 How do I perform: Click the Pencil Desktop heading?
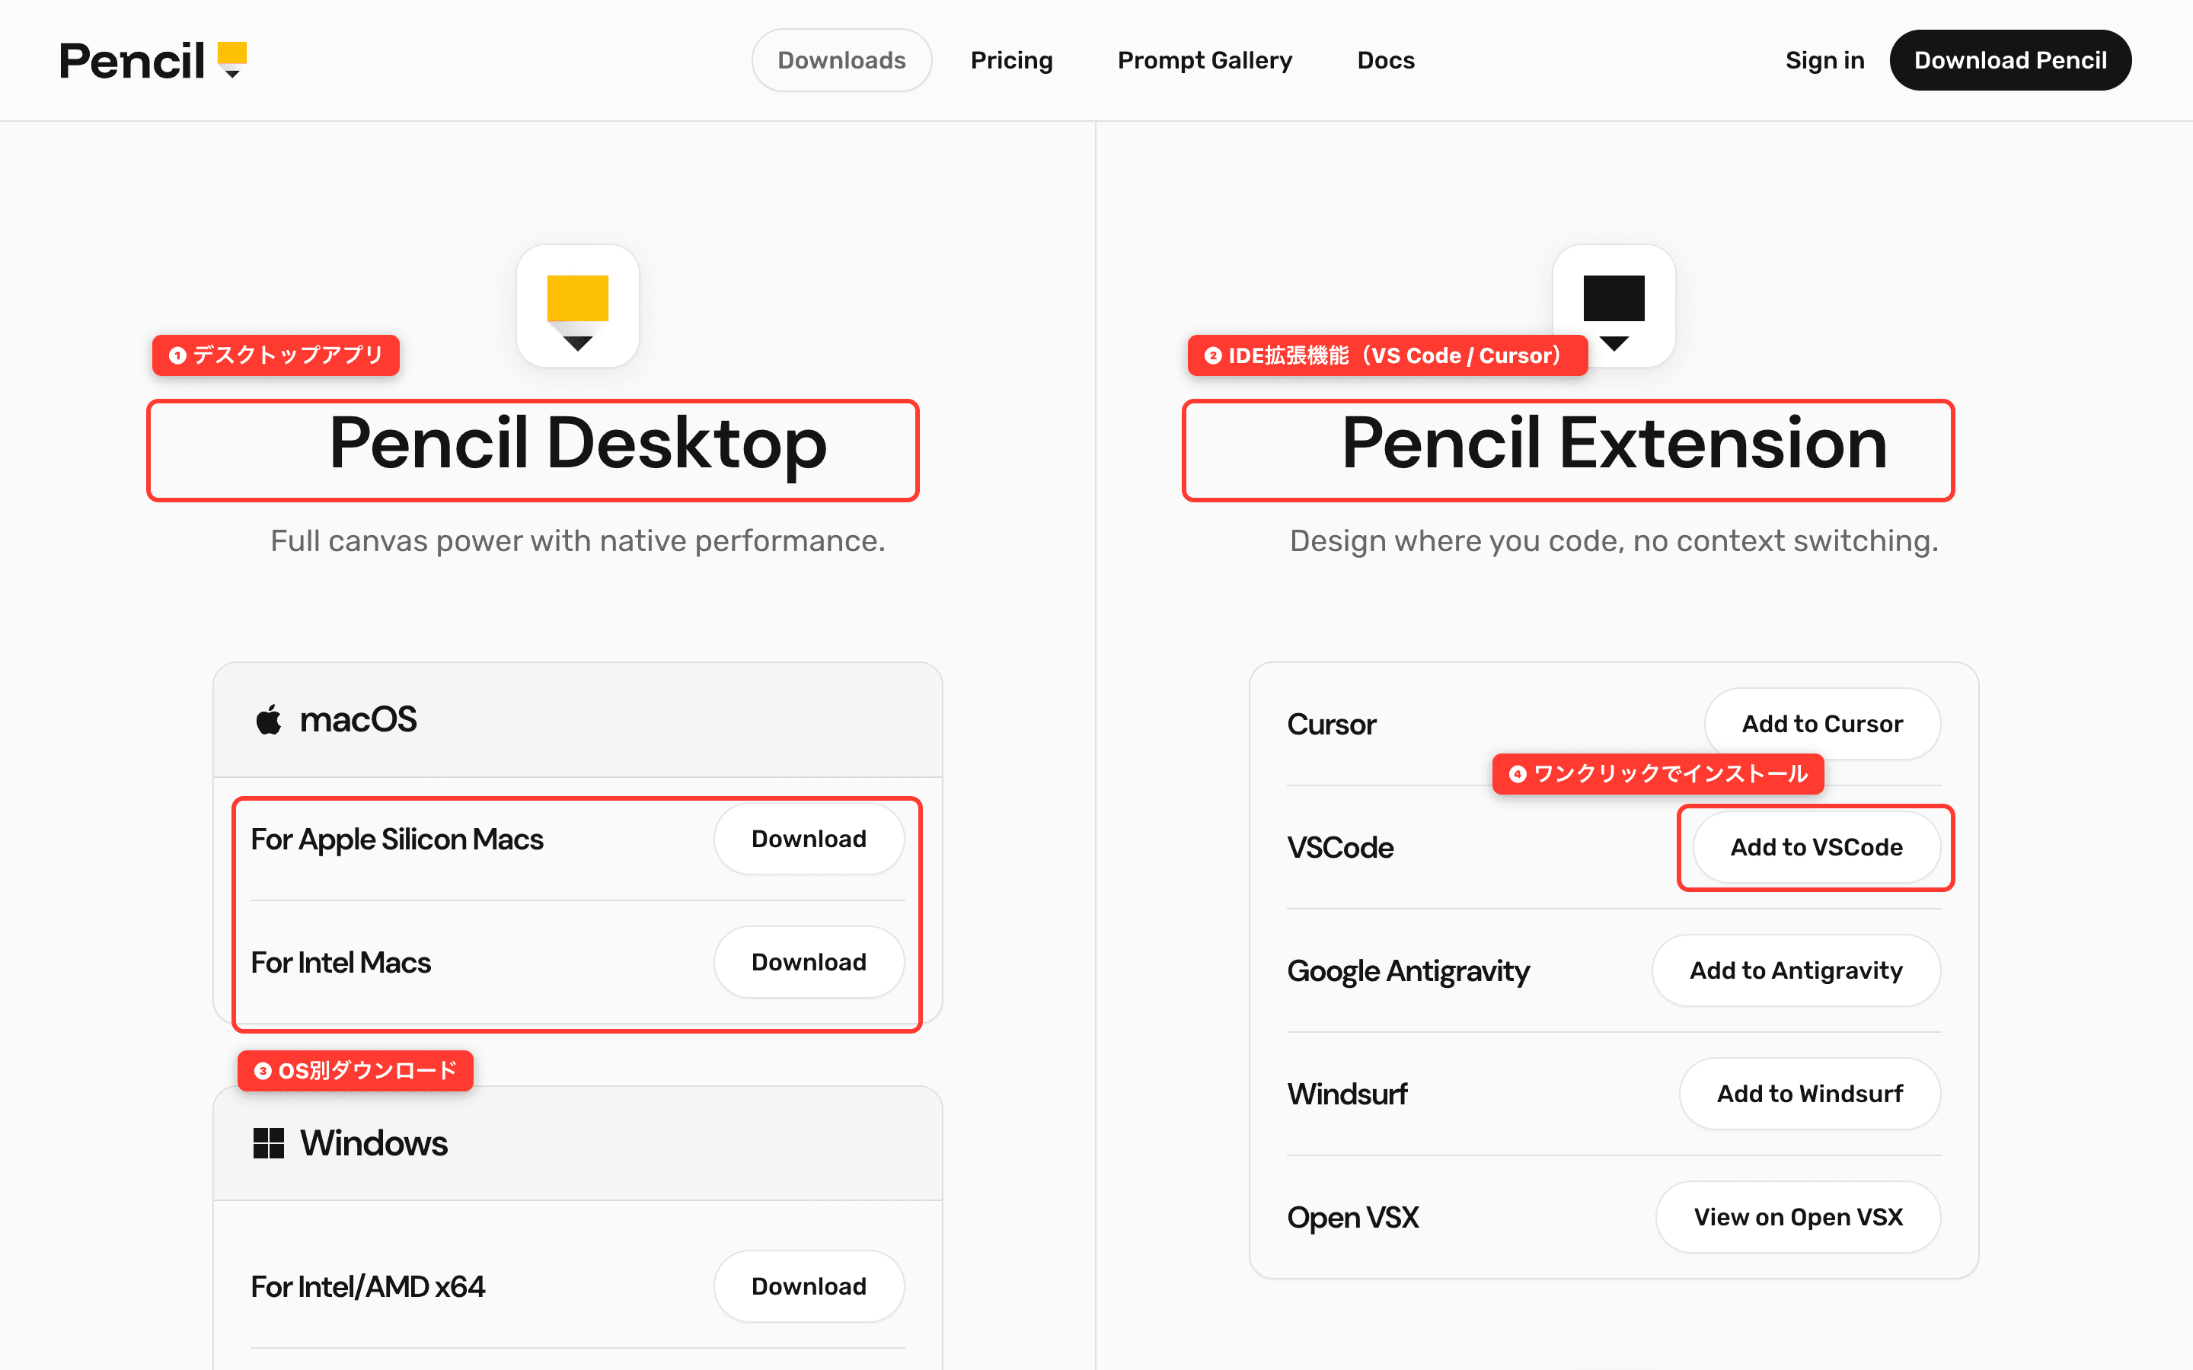tap(578, 444)
